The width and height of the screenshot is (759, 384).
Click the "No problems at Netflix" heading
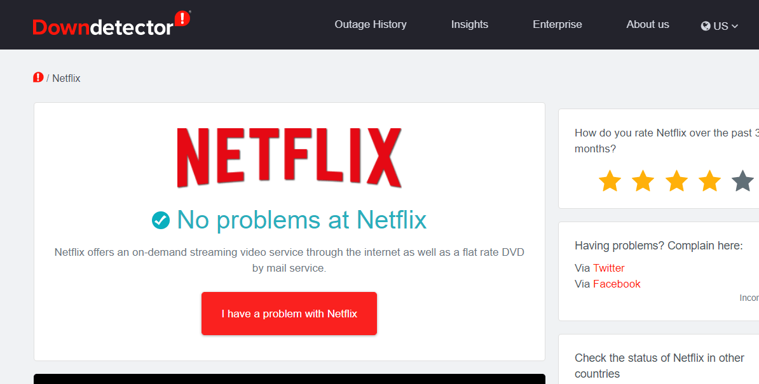pyautogui.click(x=301, y=220)
